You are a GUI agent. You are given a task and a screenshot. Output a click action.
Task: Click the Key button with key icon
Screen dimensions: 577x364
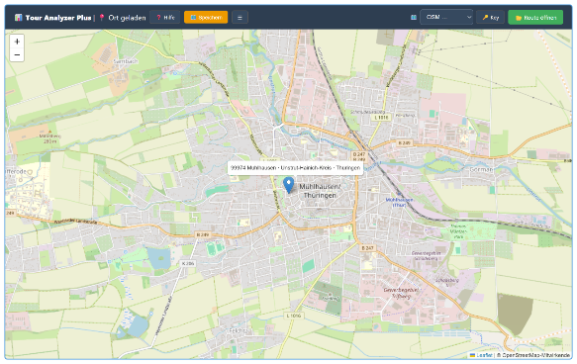(x=490, y=17)
